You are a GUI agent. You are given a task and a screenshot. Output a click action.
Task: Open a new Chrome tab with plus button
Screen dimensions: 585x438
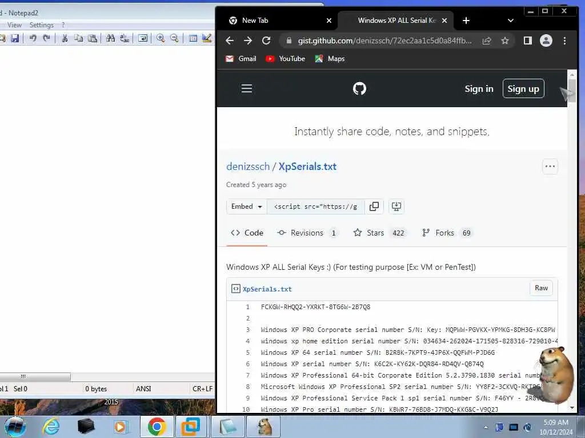(466, 21)
